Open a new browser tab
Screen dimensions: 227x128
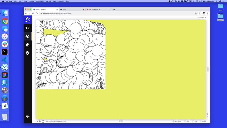114,9
